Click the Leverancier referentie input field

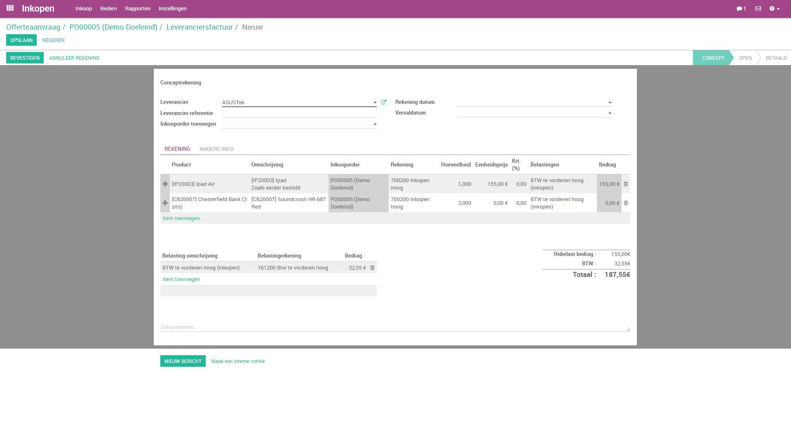(299, 113)
